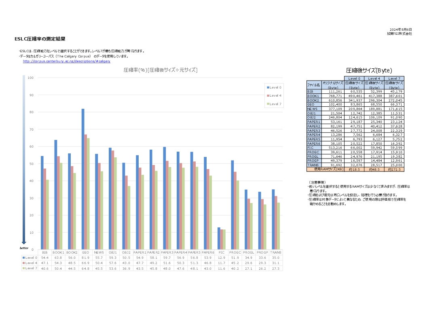Viewport: 427px width, 330px height.
Task: Click the 圧縮後サイズ(Byte) table title
Action: [369, 70]
